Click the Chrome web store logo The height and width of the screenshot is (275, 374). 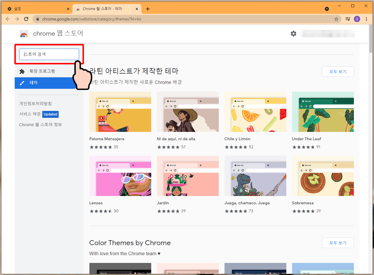[24, 34]
